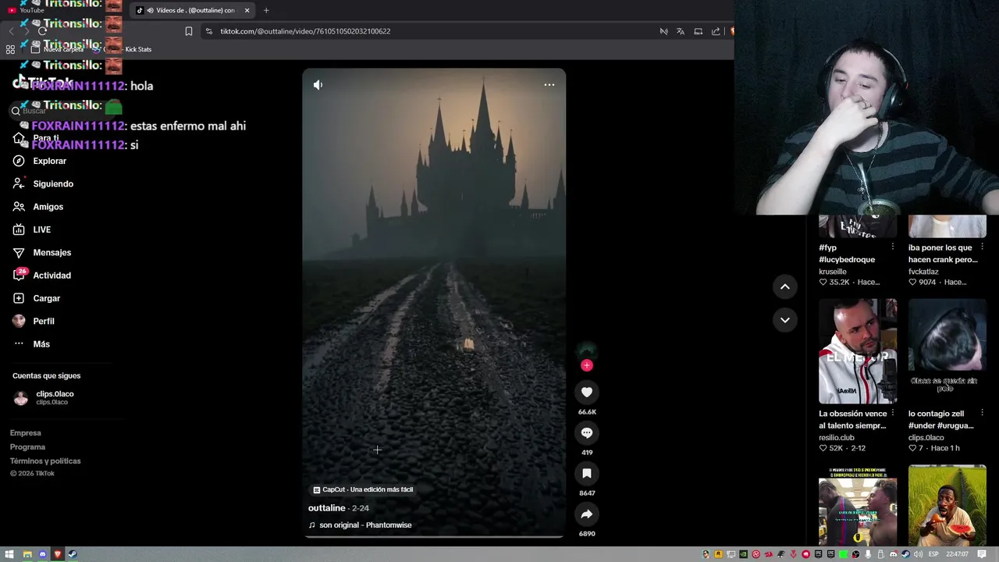The width and height of the screenshot is (999, 562).
Task: Click author kruseille
Action: click(x=833, y=272)
